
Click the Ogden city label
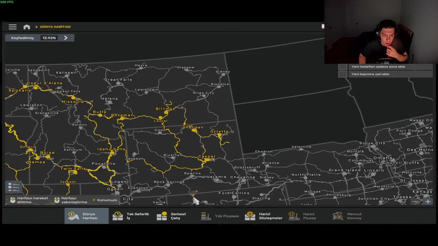click(115, 189)
